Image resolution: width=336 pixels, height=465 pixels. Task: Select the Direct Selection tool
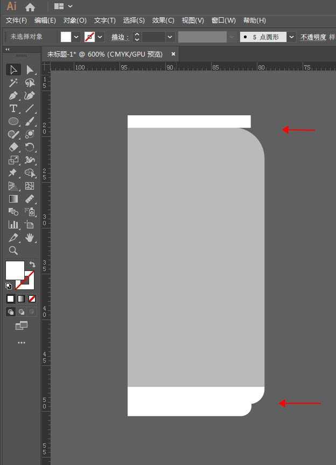pyautogui.click(x=30, y=70)
